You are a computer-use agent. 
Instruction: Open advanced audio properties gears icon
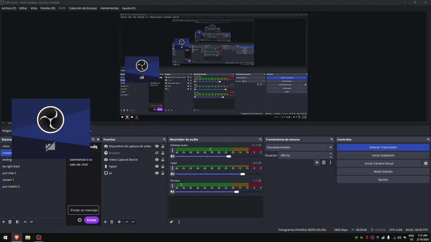[172, 222]
